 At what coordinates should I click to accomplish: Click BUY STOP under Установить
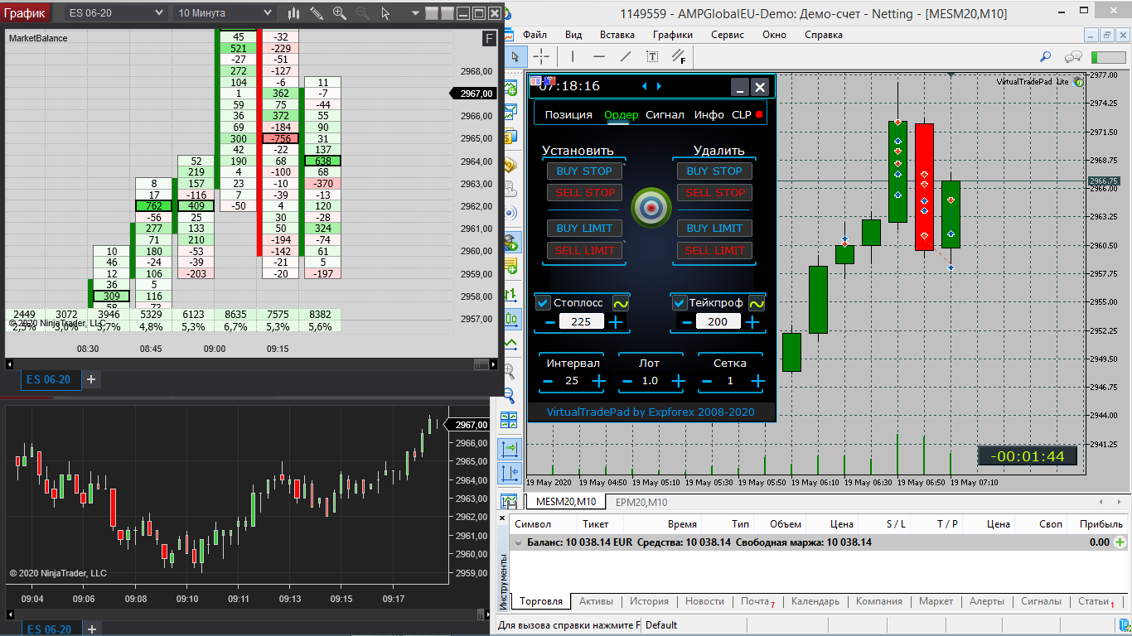pyautogui.click(x=584, y=171)
